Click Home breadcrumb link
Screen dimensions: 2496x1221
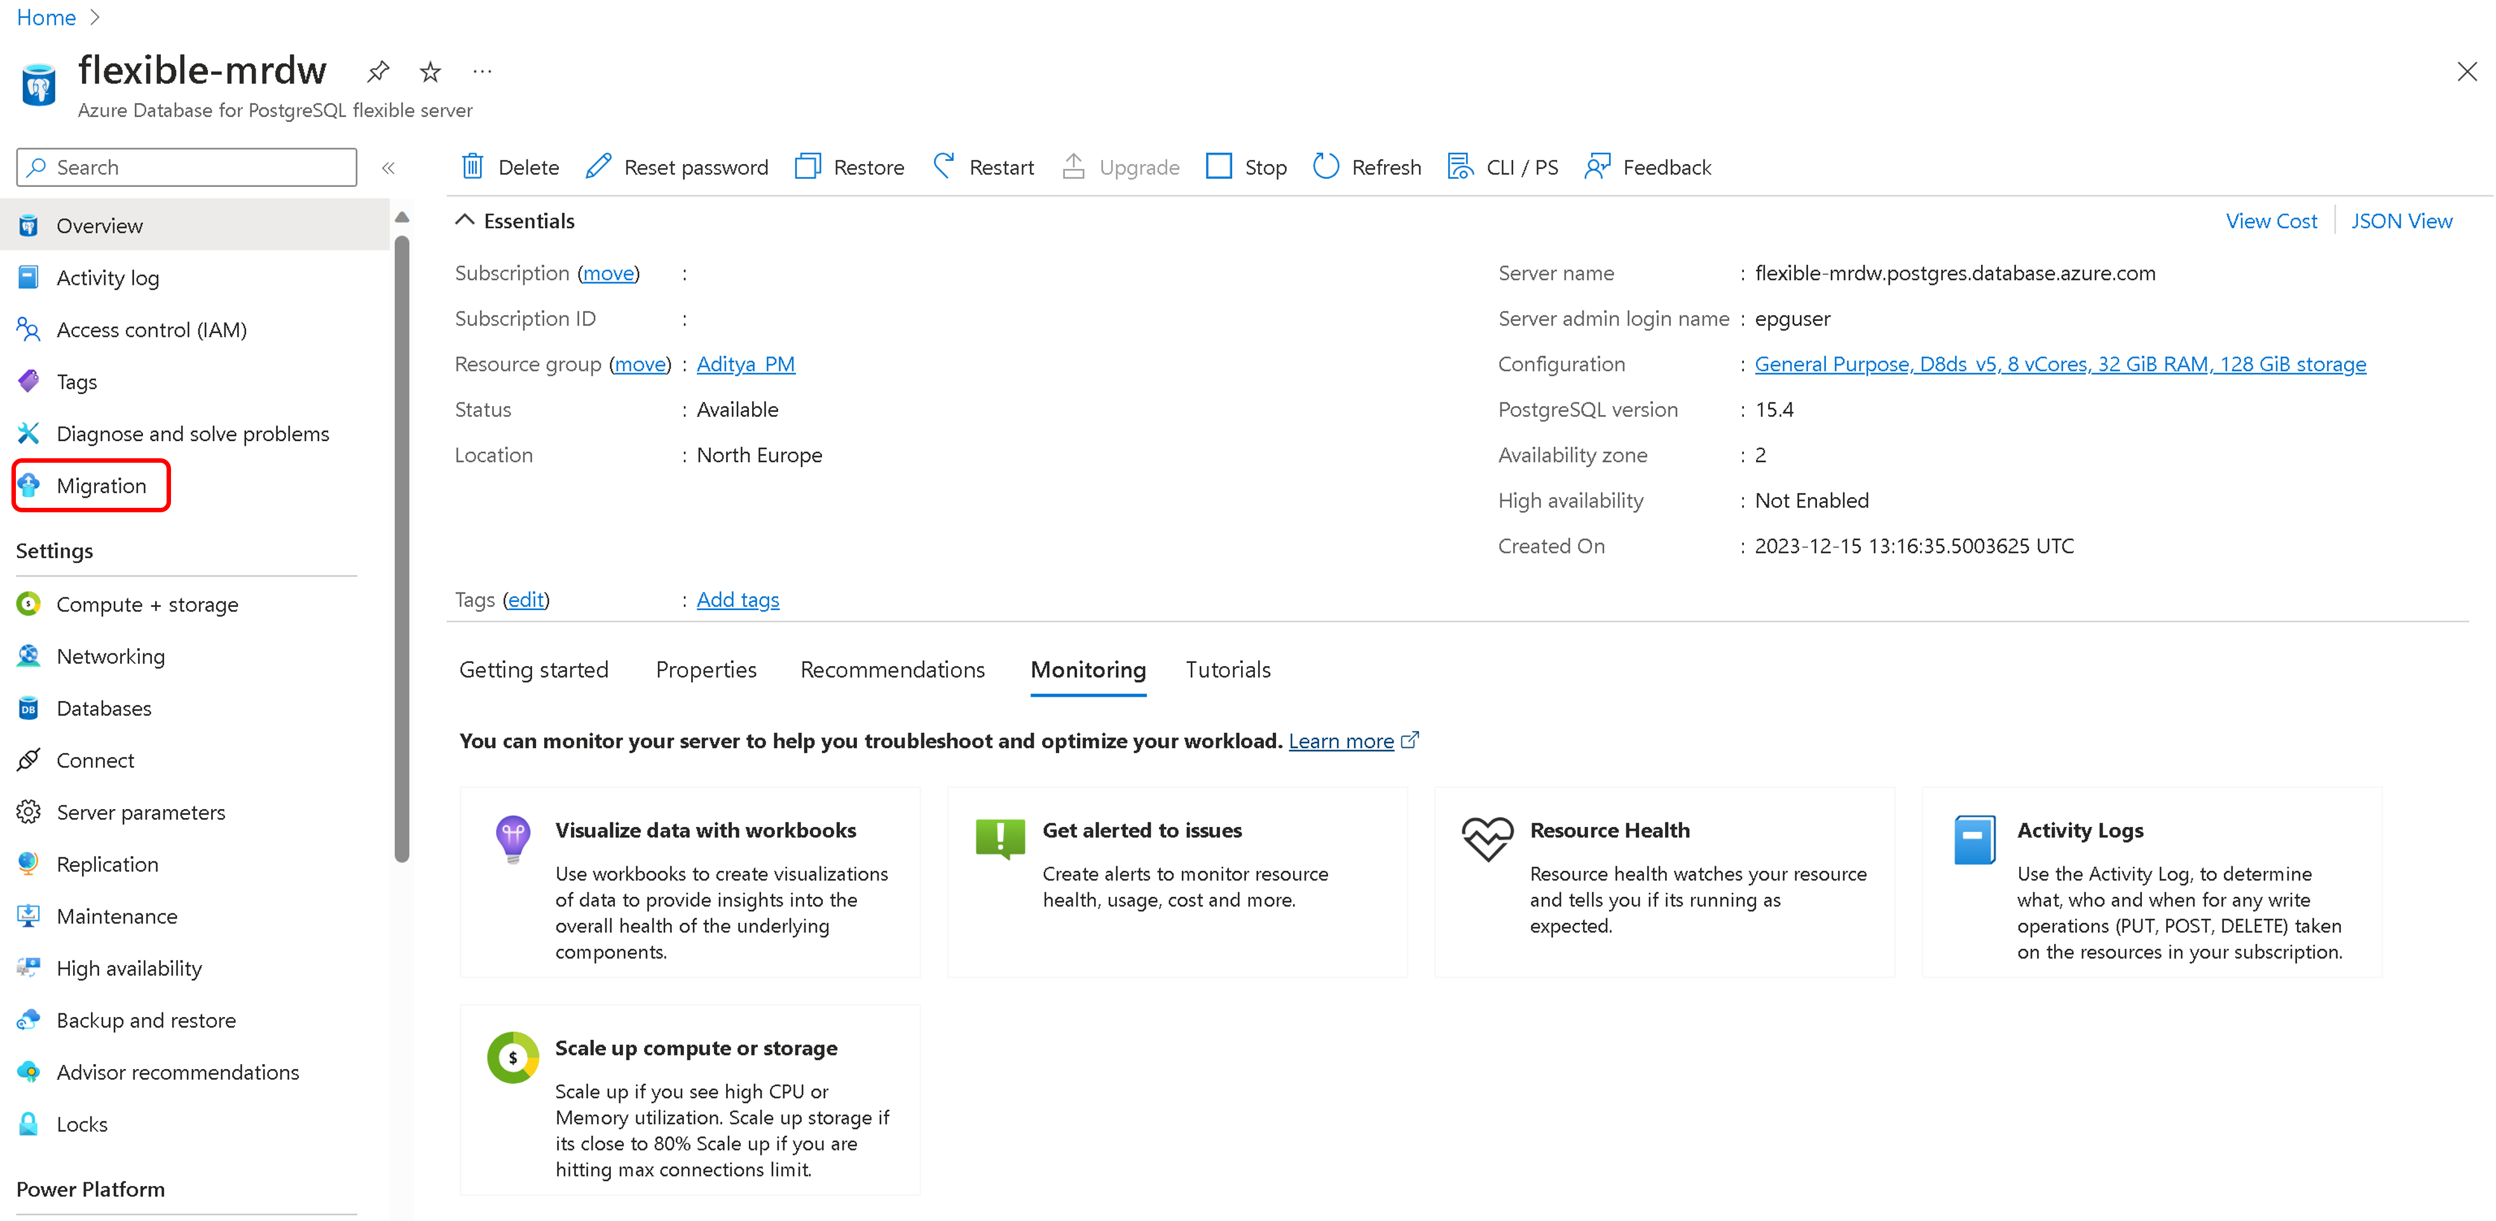tap(46, 17)
